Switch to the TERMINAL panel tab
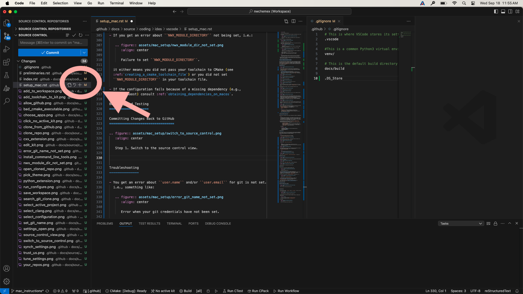 pyautogui.click(x=174, y=223)
